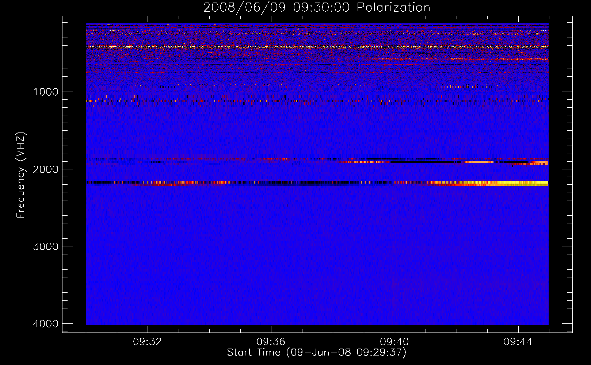
Task: Click the yellow speckled interference band near 450 MHz
Action: (317, 47)
